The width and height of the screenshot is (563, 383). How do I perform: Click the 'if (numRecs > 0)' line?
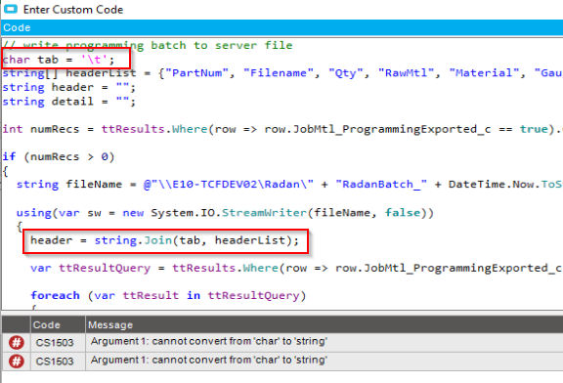(59, 157)
